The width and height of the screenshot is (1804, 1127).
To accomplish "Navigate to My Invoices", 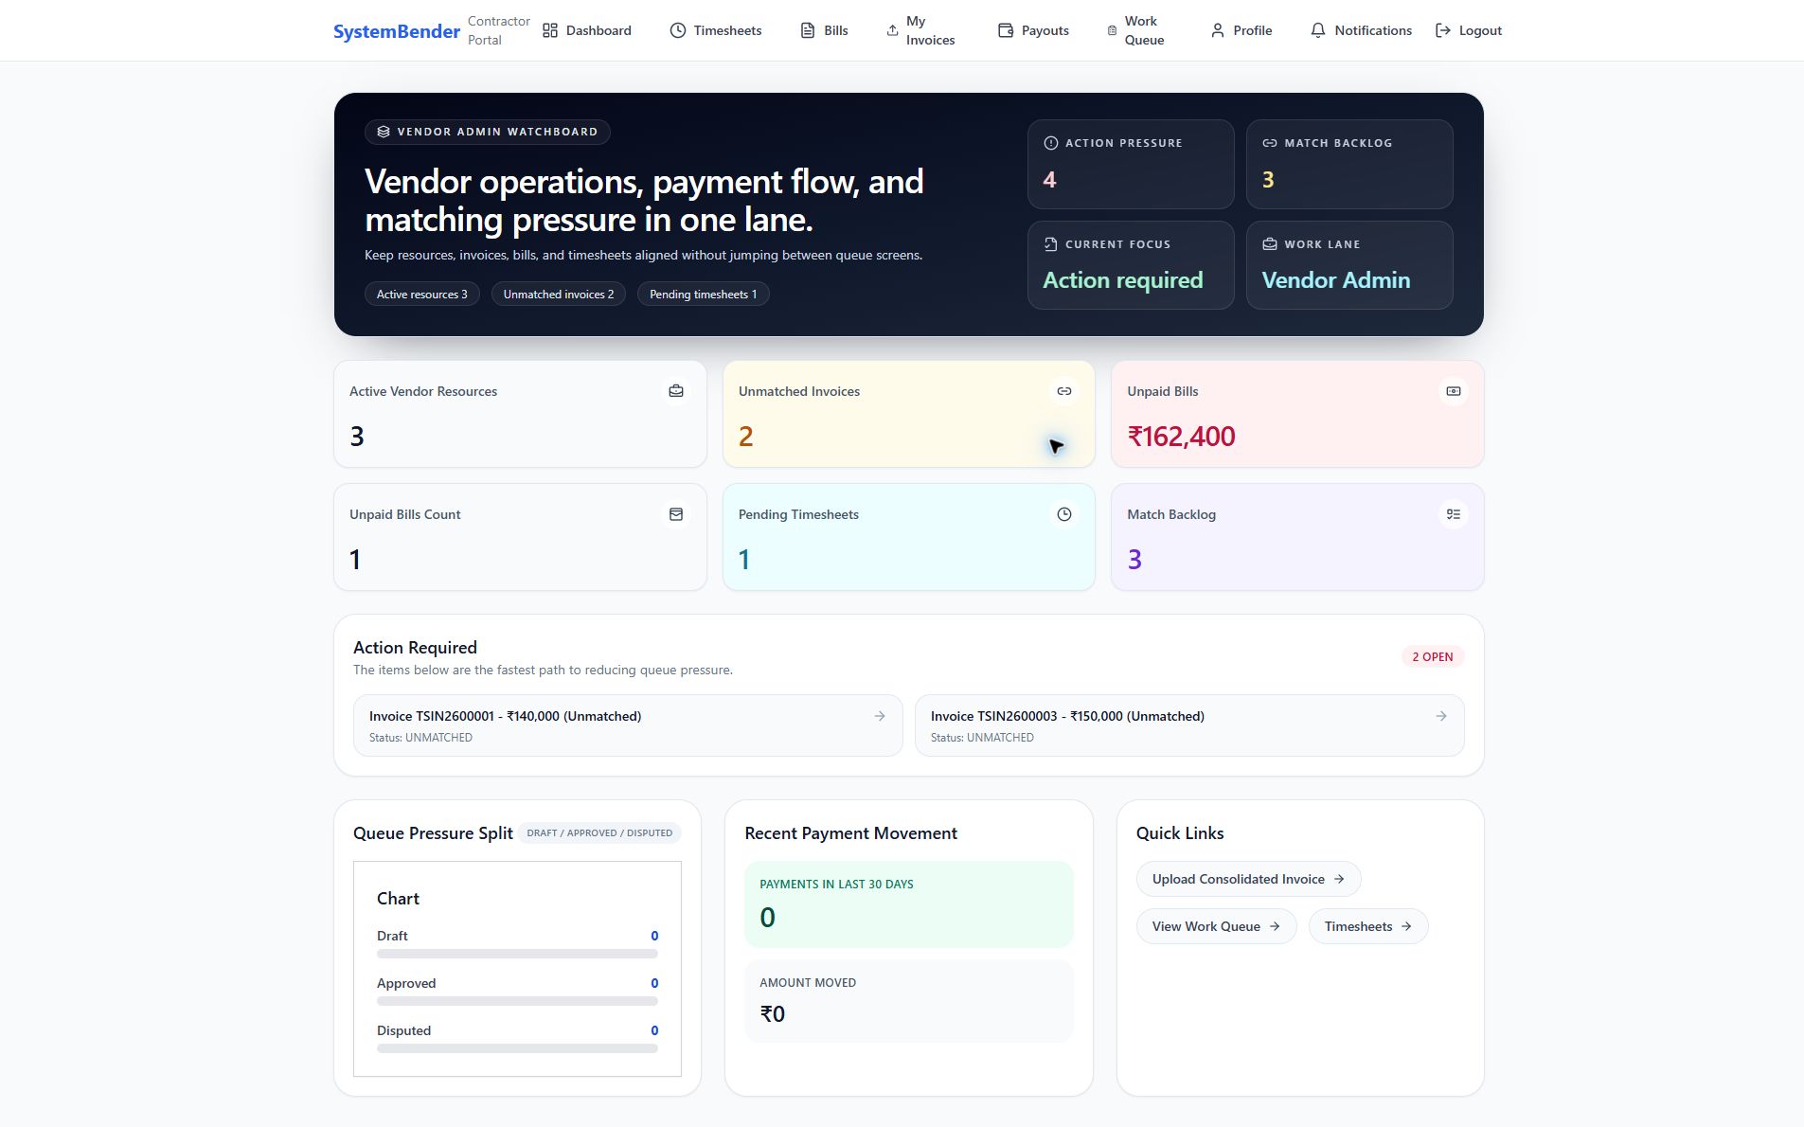I will pyautogui.click(x=920, y=30).
